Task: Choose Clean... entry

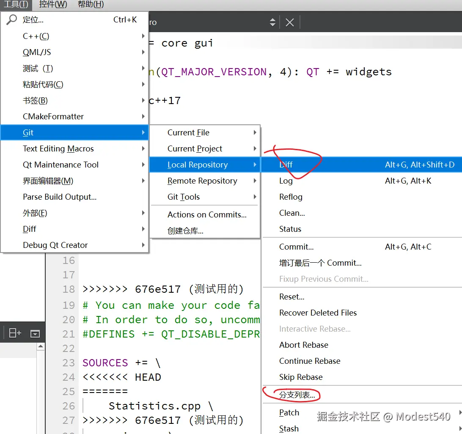Action: click(362, 213)
